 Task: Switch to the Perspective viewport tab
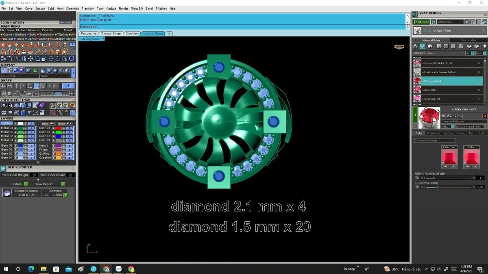(x=89, y=34)
